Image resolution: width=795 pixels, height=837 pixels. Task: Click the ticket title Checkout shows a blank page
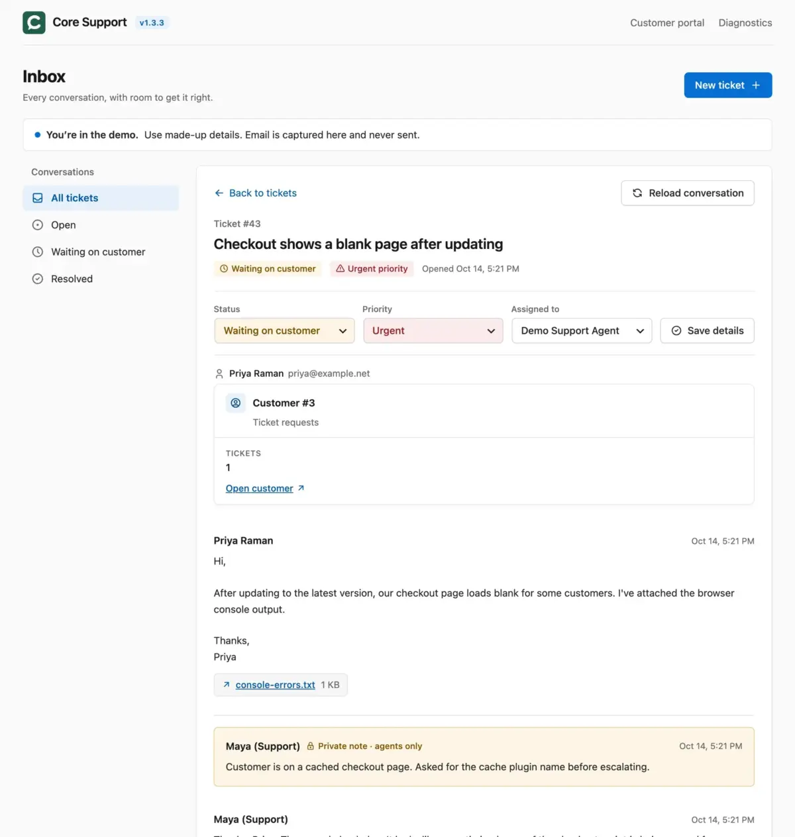(358, 244)
